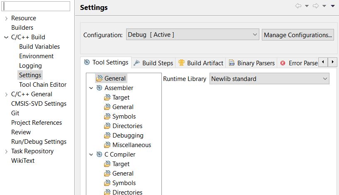Click the Build Steps tab icon
The width and height of the screenshot is (339, 195).
[x=137, y=63]
